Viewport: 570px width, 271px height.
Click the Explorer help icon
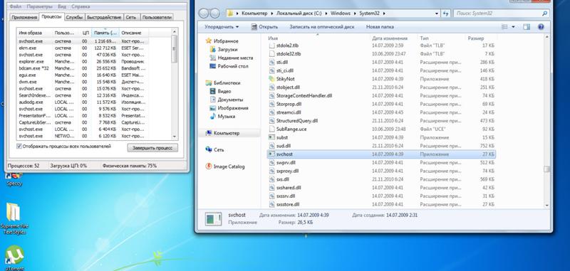coord(541,27)
